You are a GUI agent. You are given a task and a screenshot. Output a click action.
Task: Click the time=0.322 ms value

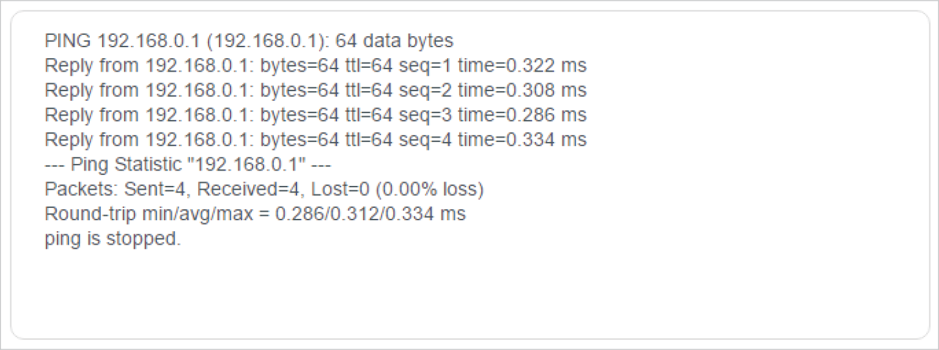pyautogui.click(x=521, y=66)
